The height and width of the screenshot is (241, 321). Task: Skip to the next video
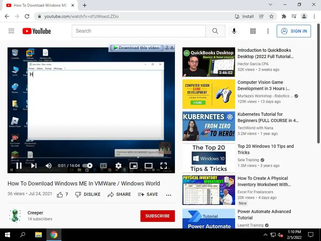[x=34, y=165]
